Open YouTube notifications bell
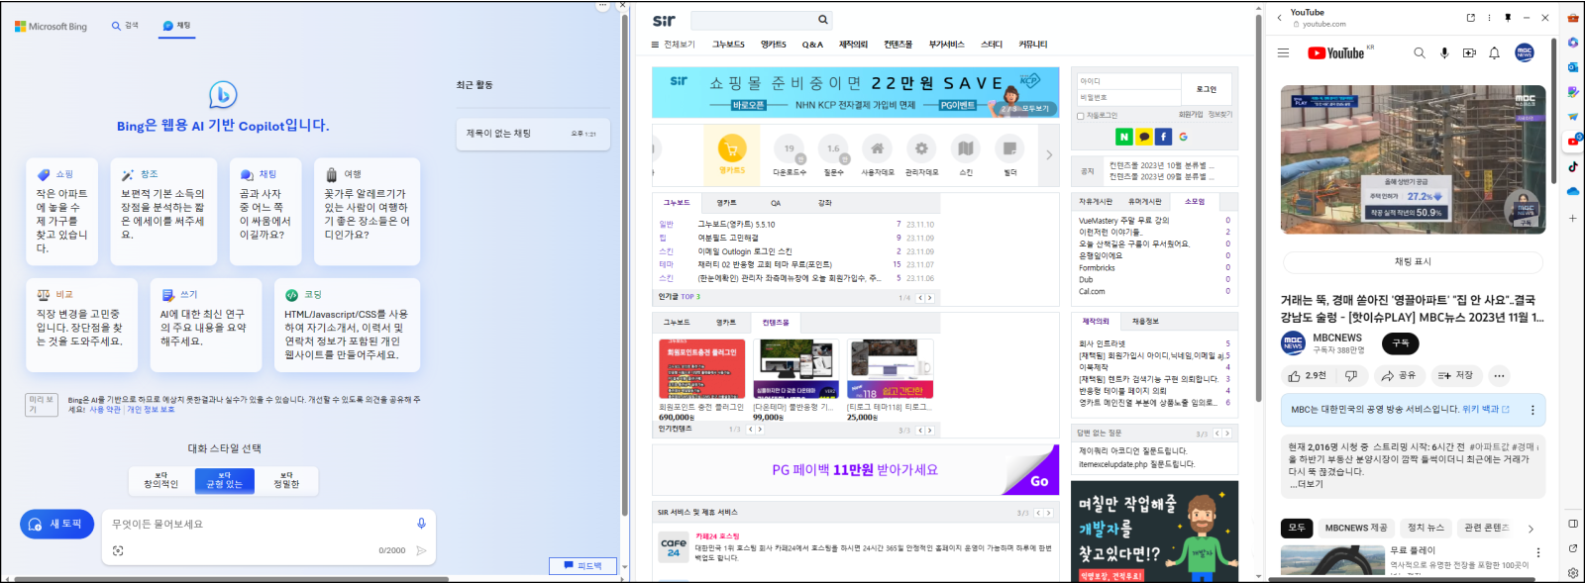 [x=1494, y=53]
